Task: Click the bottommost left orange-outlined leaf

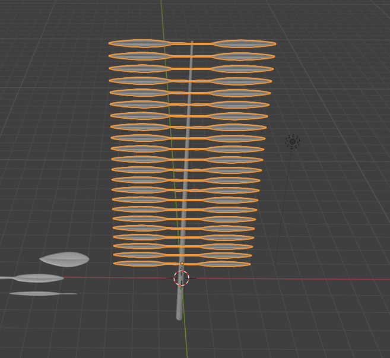Action: (x=139, y=263)
